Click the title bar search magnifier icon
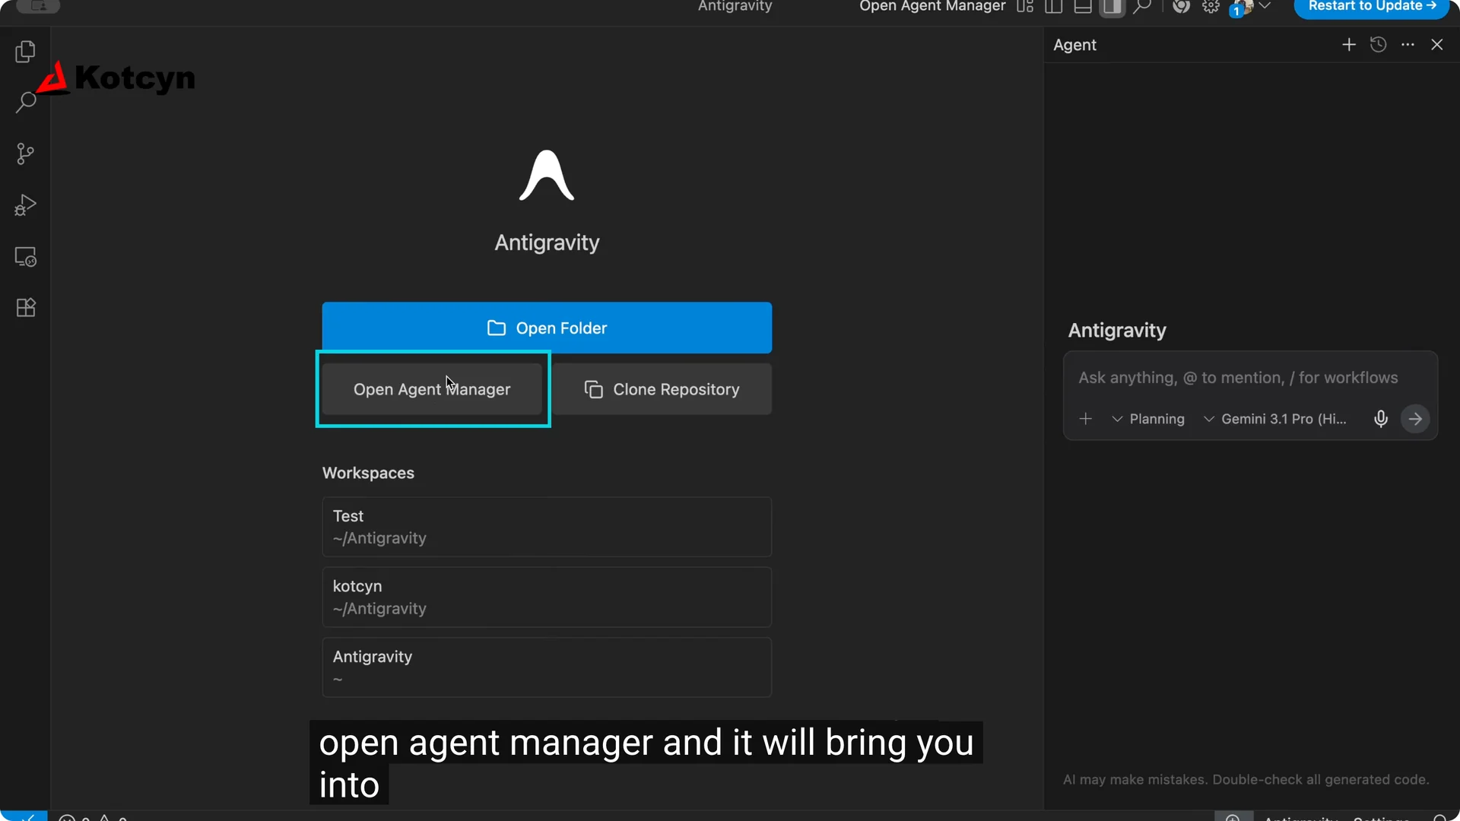 [1141, 6]
